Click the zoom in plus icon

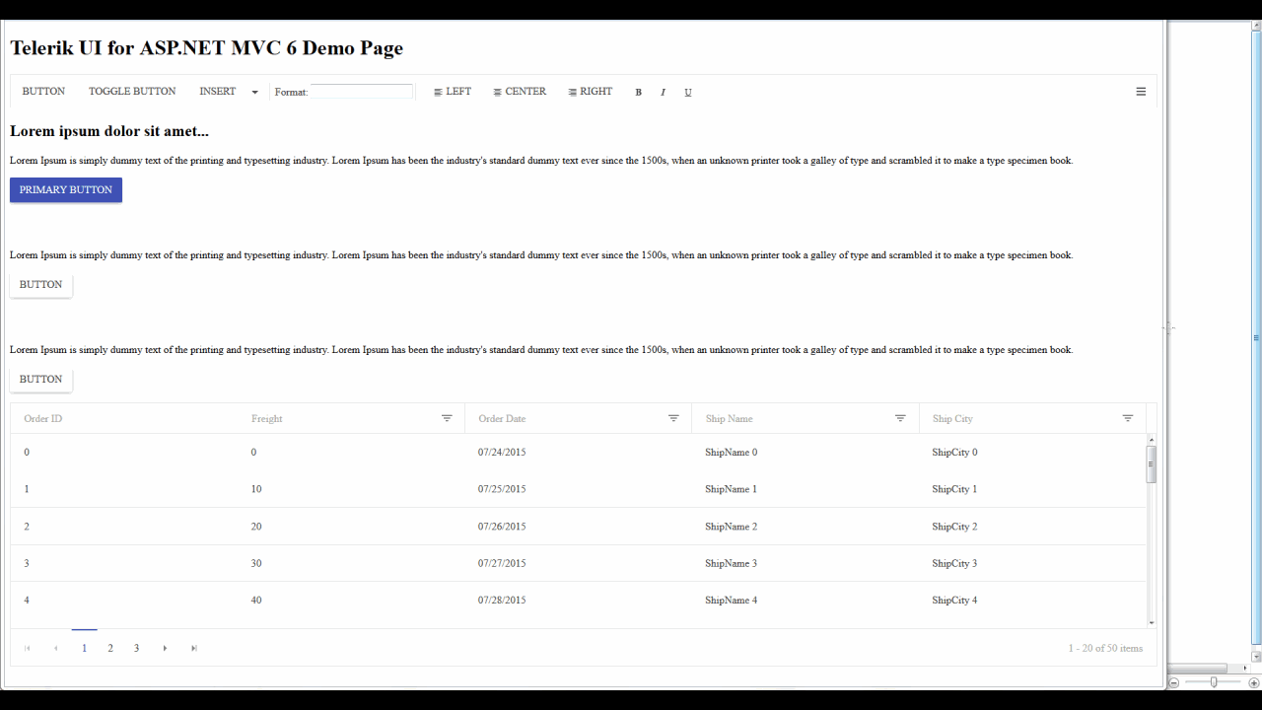[1254, 682]
